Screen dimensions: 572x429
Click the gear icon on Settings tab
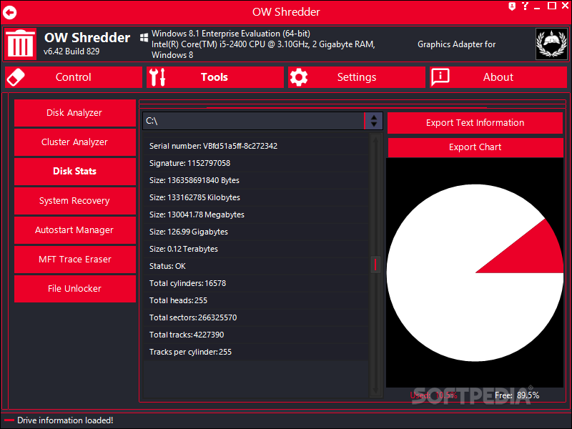[x=299, y=77]
